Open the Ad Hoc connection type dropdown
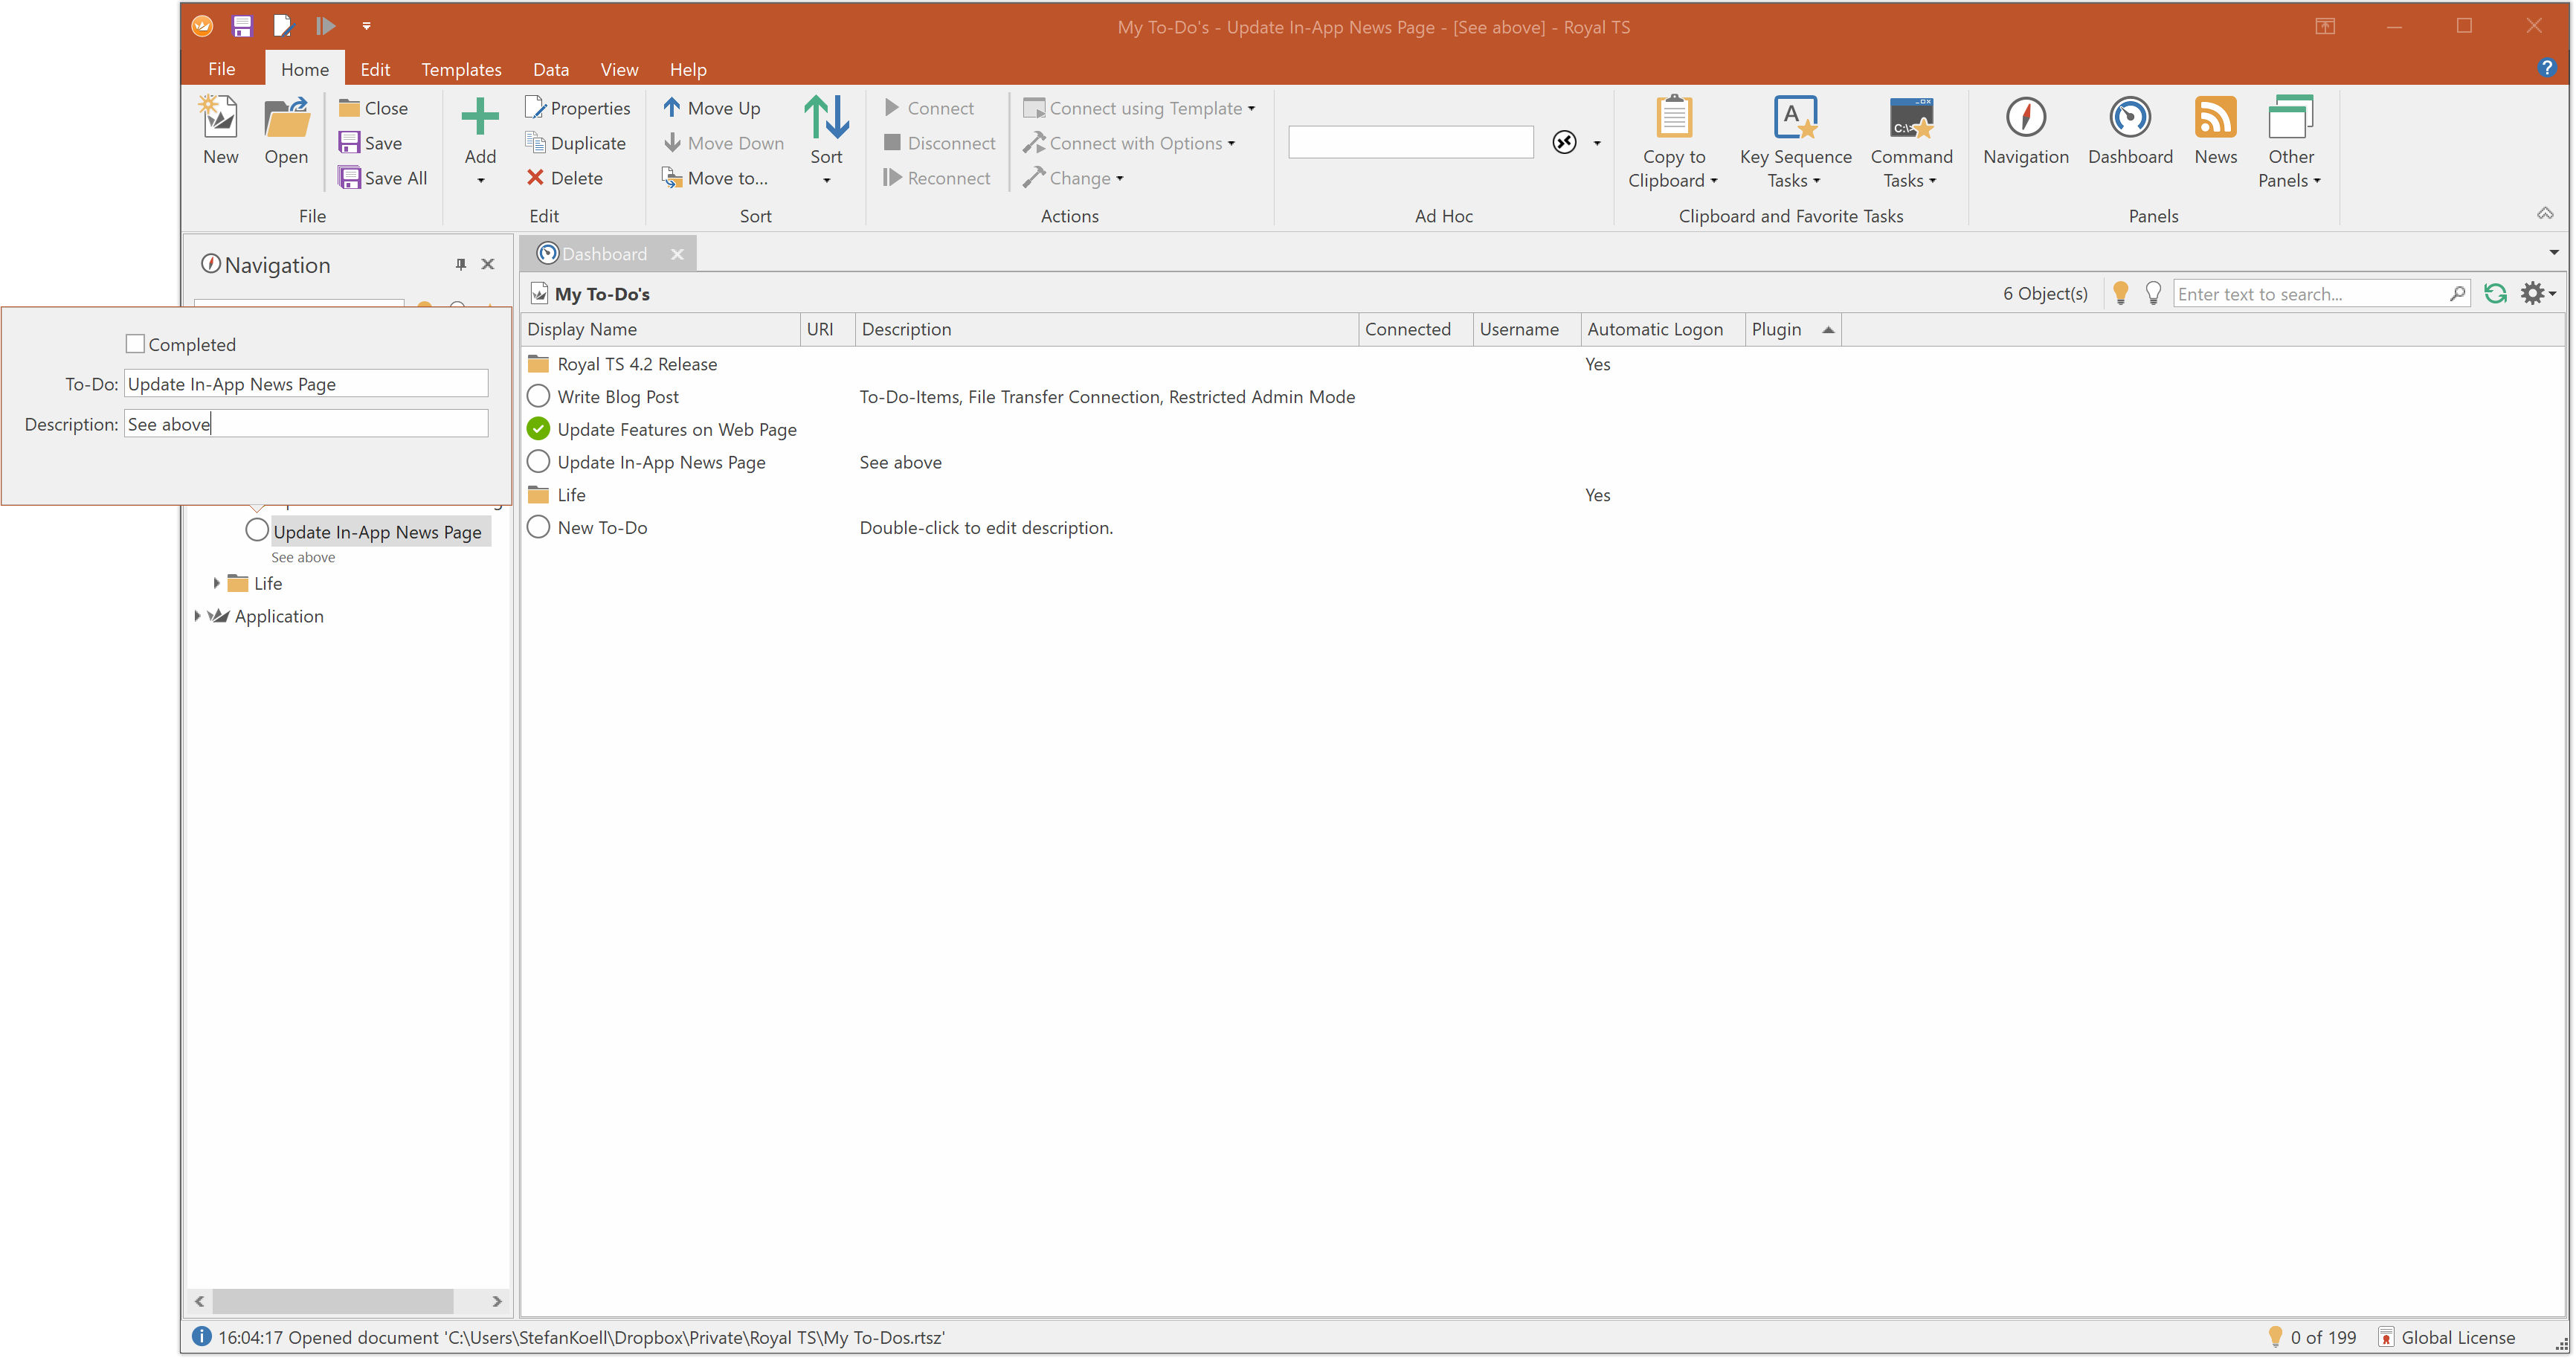This screenshot has height=1358, width=2576. pos(1596,143)
